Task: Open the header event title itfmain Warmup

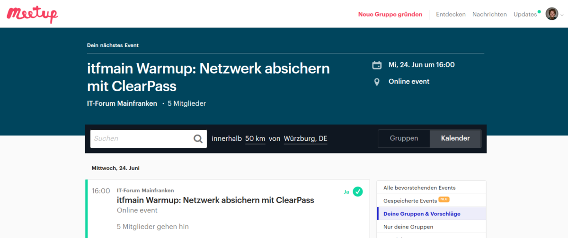Action: pos(208,77)
